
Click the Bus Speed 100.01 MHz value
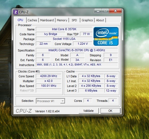(x=48, y=86)
